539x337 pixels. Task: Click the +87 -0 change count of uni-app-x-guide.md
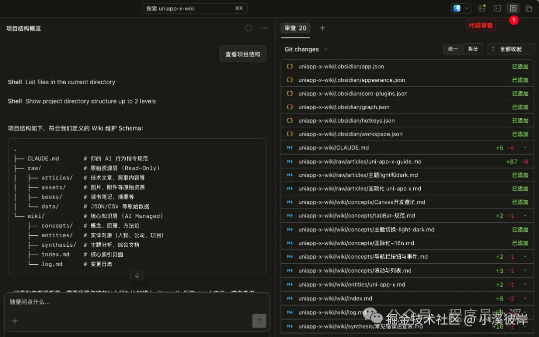coord(517,162)
